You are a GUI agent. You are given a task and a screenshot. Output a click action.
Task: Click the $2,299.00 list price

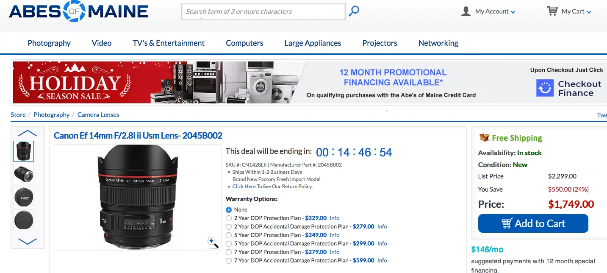[562, 176]
